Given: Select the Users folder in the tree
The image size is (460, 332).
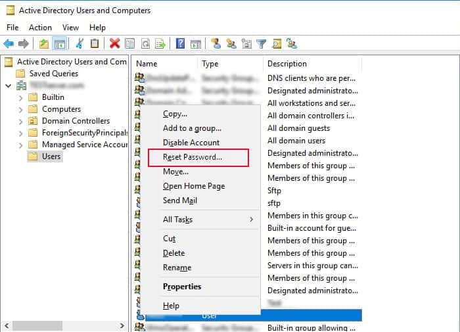Looking at the screenshot, I should 51,156.
